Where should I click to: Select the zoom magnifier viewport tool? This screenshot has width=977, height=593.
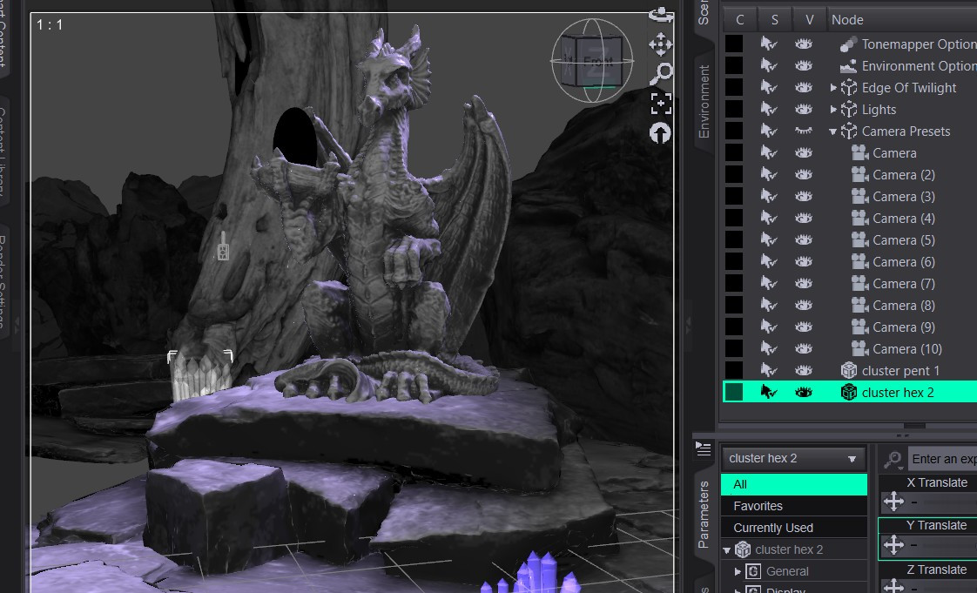tap(660, 73)
